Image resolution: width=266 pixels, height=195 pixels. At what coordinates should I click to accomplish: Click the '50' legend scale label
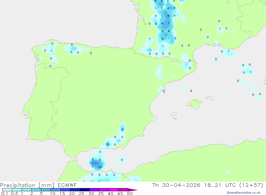click(130, 193)
